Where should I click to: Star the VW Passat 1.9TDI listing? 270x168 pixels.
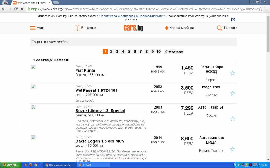(233, 93)
